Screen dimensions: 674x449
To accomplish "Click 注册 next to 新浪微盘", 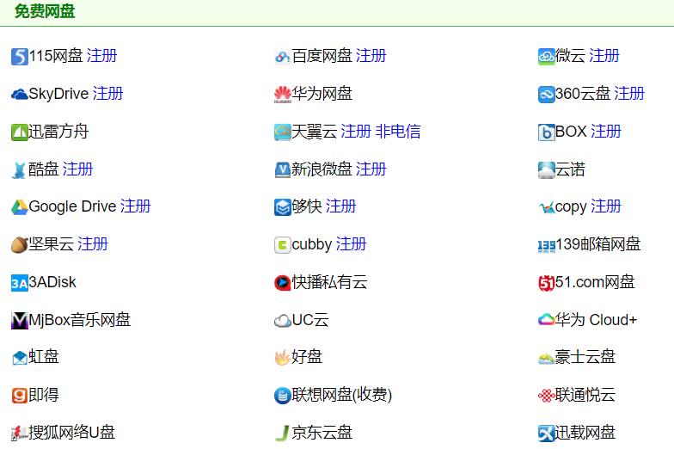I will click(371, 169).
